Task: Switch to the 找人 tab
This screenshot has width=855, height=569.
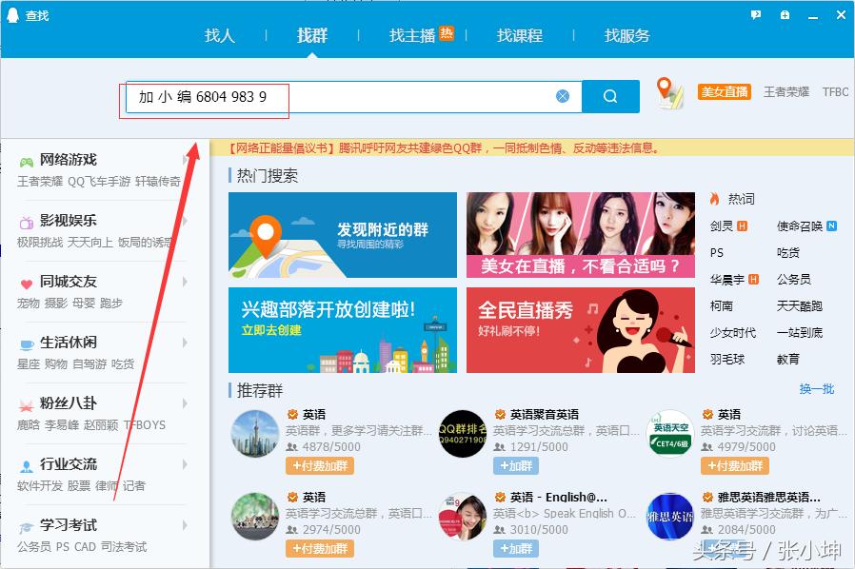Action: (x=220, y=35)
